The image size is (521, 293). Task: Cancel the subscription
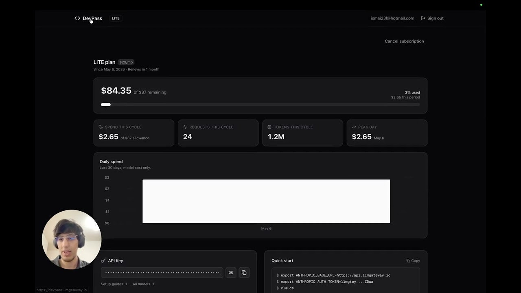point(404,41)
